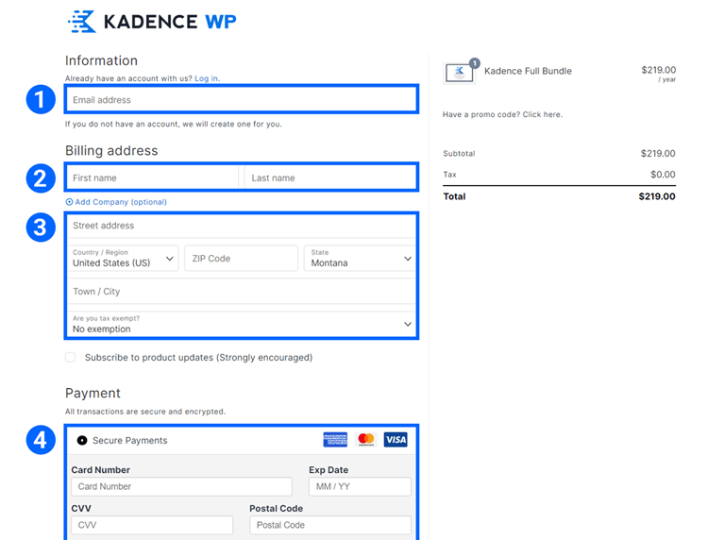This screenshot has height=540, width=708.
Task: Open the tax exempt dropdown
Action: point(242,324)
